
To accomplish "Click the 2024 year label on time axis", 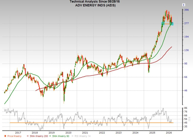I will pyautogui.click(x=135, y=133).
